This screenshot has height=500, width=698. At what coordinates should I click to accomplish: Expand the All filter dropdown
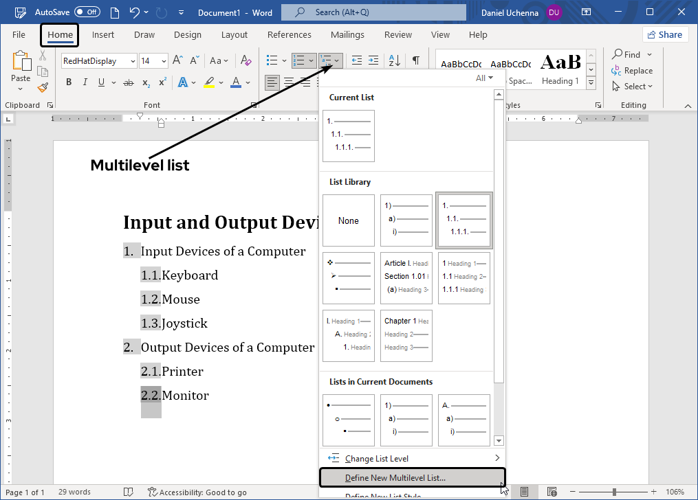pyautogui.click(x=485, y=78)
